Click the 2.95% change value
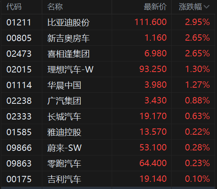 tap(198, 22)
